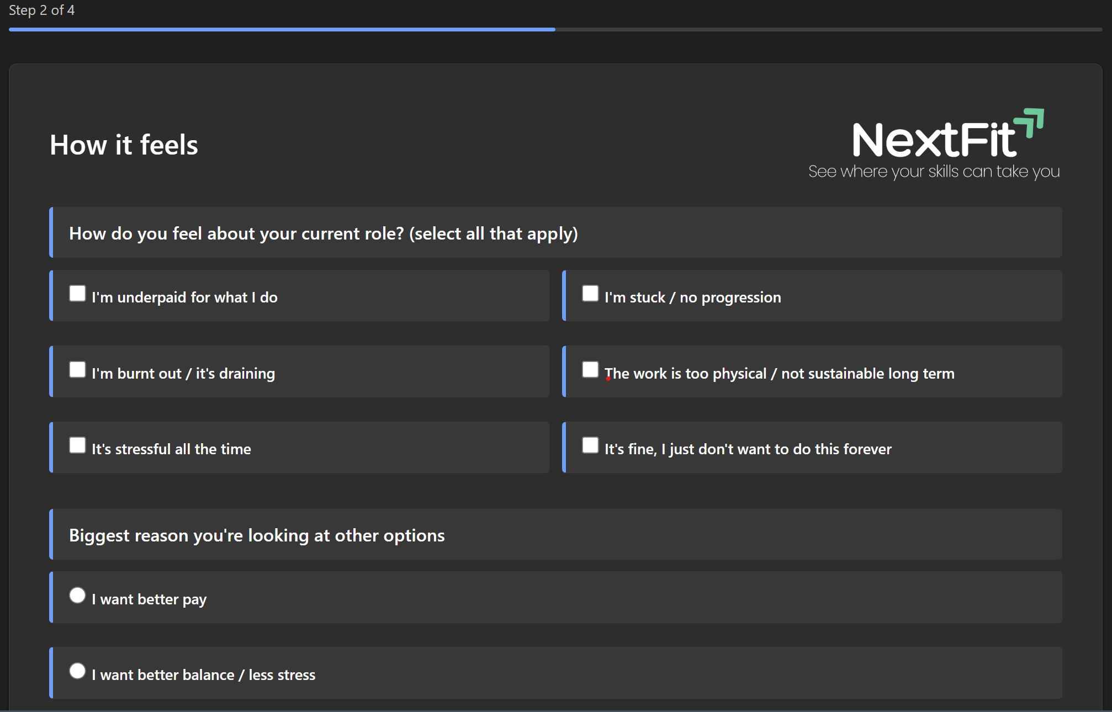Click the unfilled portion of the progress bar
The image size is (1112, 712).
point(828,30)
